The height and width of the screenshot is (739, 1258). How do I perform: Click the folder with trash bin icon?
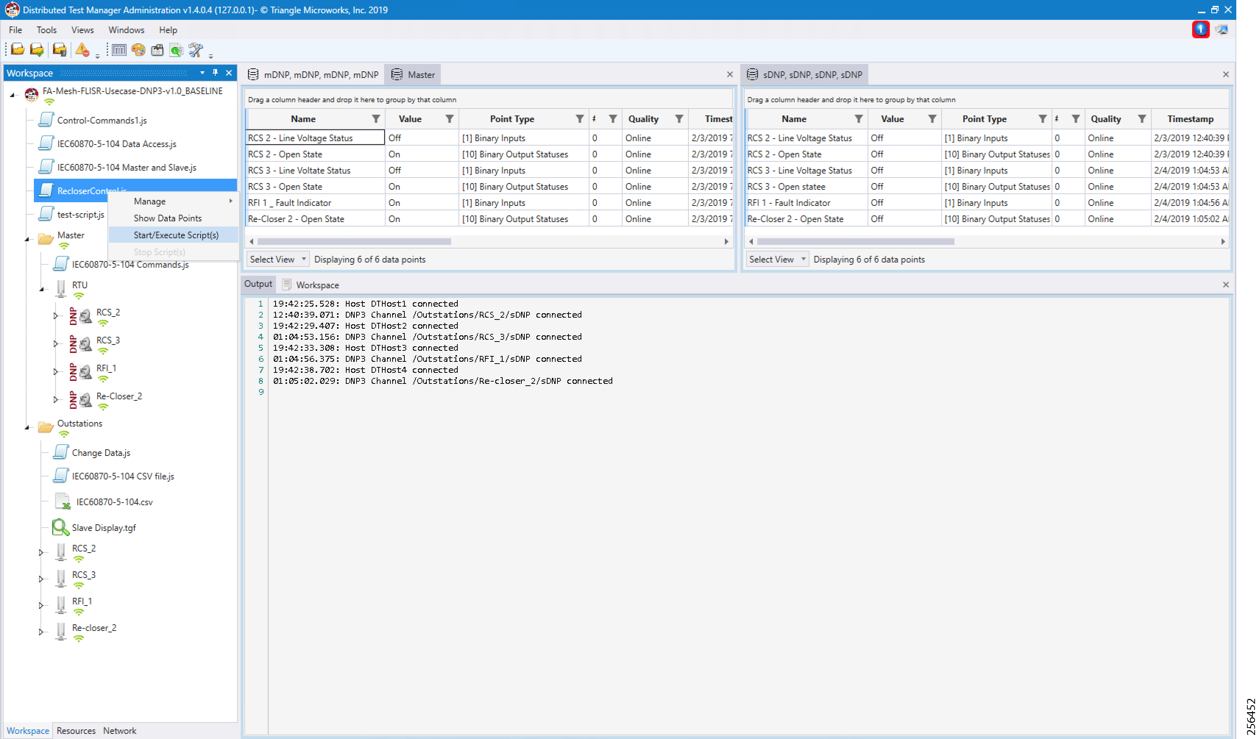(x=59, y=49)
